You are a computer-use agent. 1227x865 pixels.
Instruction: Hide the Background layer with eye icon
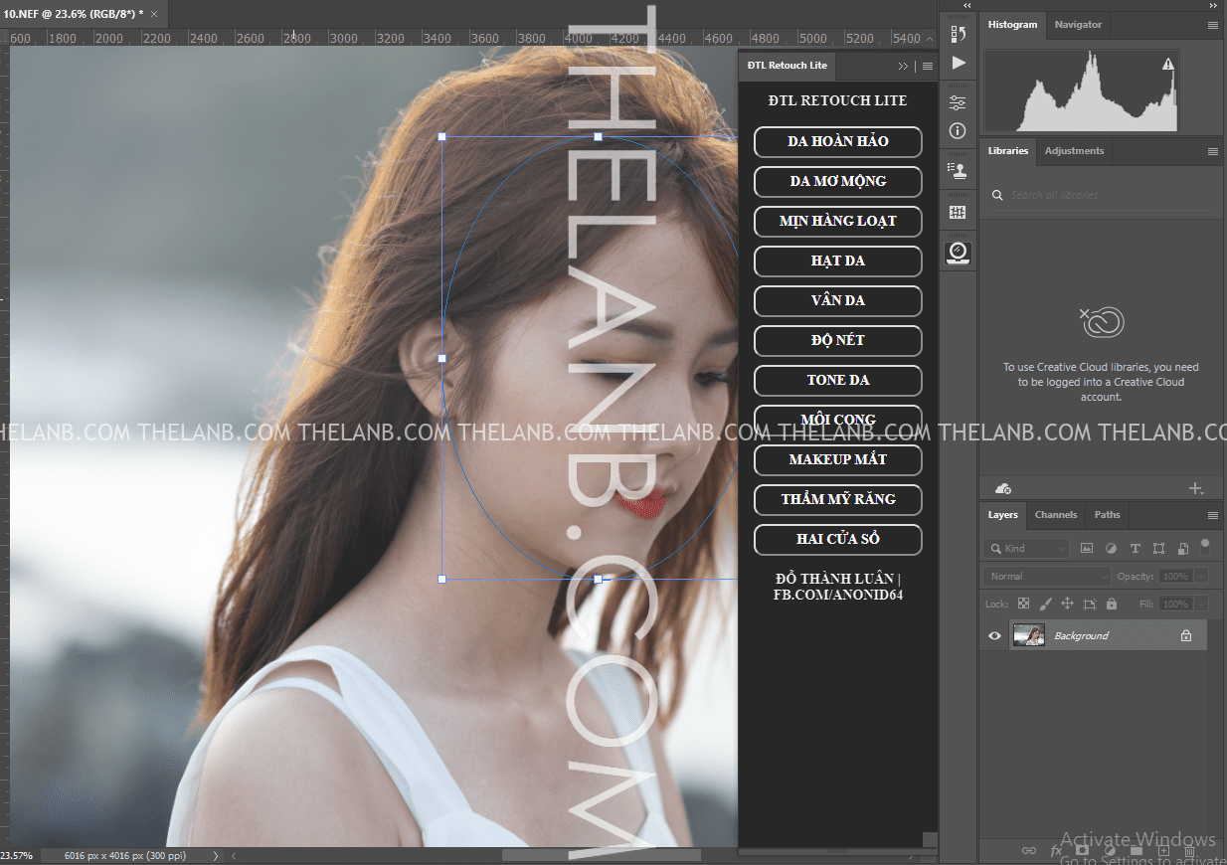994,635
